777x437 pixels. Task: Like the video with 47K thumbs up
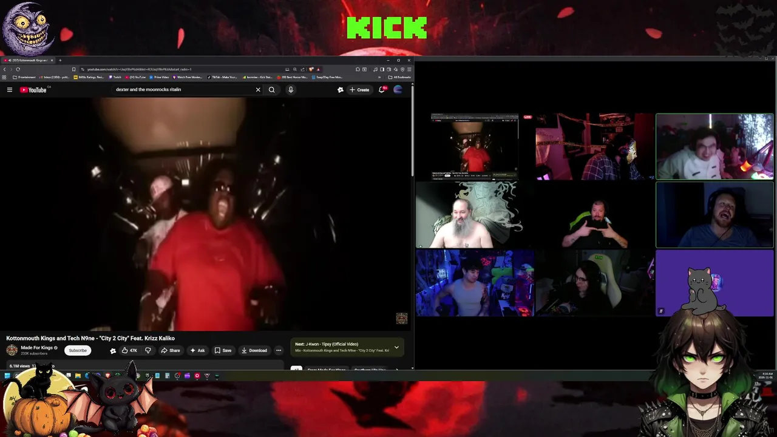[x=129, y=350]
